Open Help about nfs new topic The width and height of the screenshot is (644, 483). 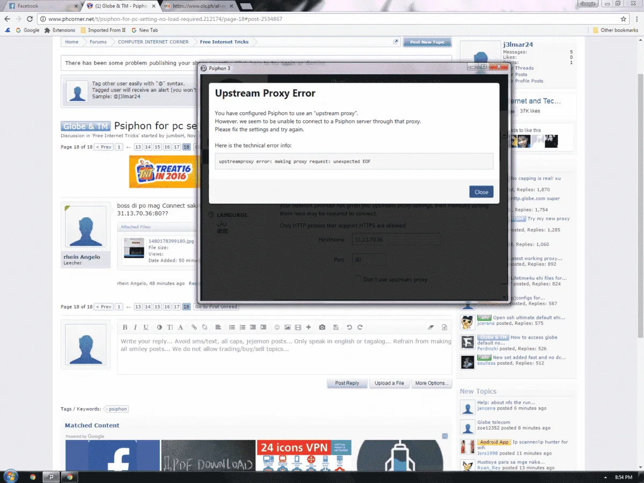coord(506,402)
